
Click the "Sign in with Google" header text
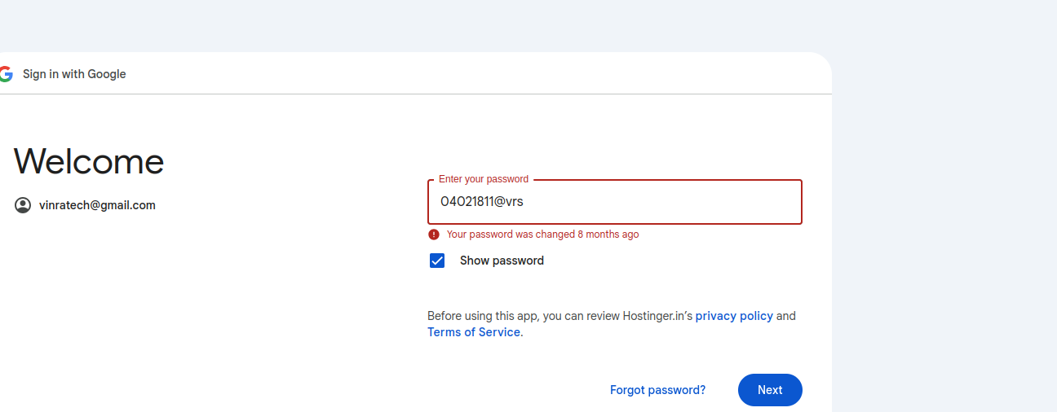click(x=74, y=74)
